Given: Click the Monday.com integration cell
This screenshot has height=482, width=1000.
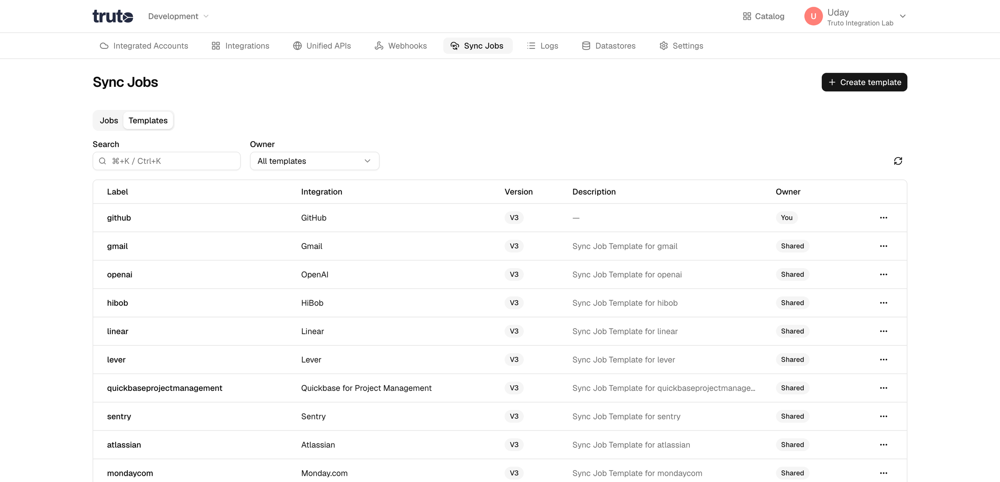Looking at the screenshot, I should click(x=324, y=473).
